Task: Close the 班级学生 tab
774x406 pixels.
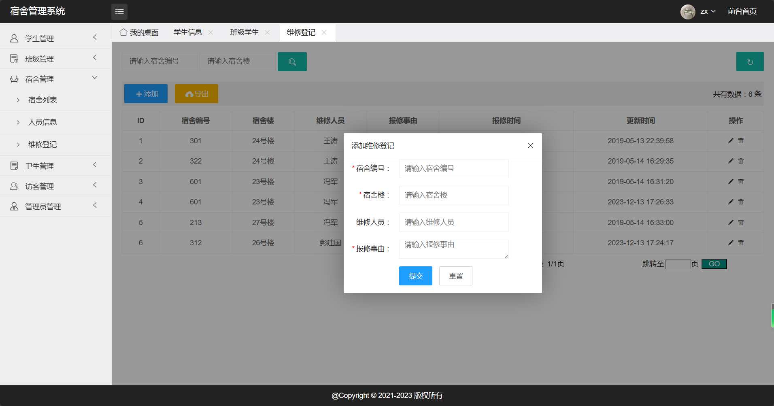Action: [x=267, y=32]
